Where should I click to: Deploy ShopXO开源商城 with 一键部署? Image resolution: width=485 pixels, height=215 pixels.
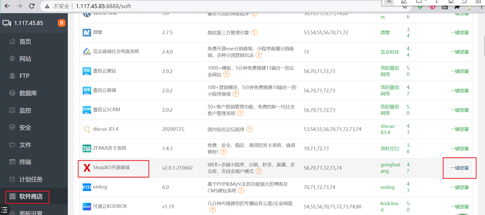pos(460,168)
